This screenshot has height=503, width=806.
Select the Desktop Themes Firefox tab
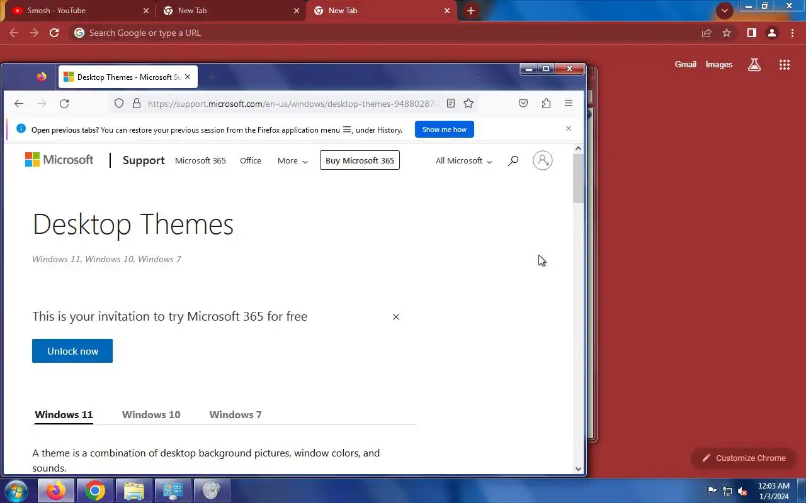[x=128, y=77]
